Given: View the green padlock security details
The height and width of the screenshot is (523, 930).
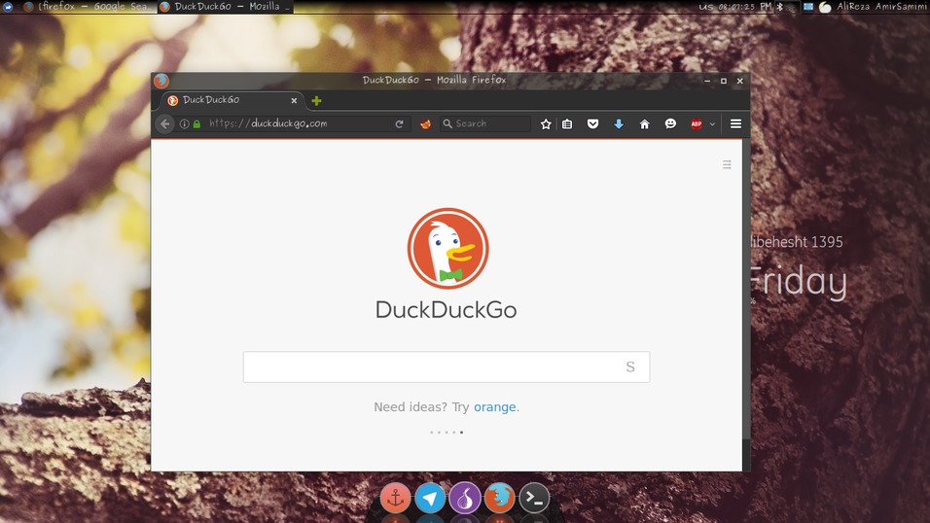Looking at the screenshot, I should [x=197, y=123].
